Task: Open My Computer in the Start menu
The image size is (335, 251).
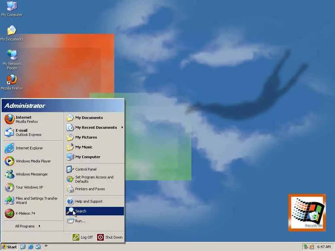Action: tap(95, 157)
